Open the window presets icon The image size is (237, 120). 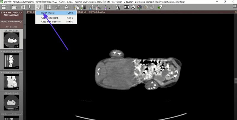118,7
